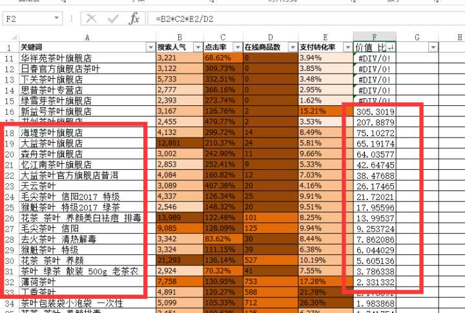This screenshot has width=465, height=313.
Task: Select column G header
Action: [417, 37]
